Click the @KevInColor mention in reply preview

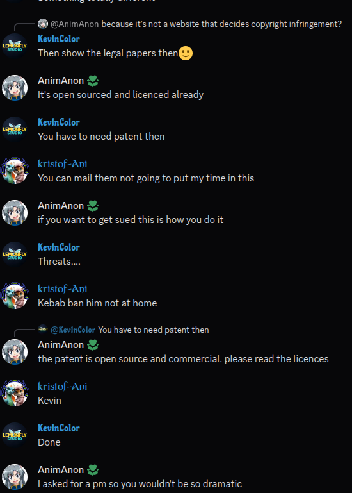coord(73,330)
